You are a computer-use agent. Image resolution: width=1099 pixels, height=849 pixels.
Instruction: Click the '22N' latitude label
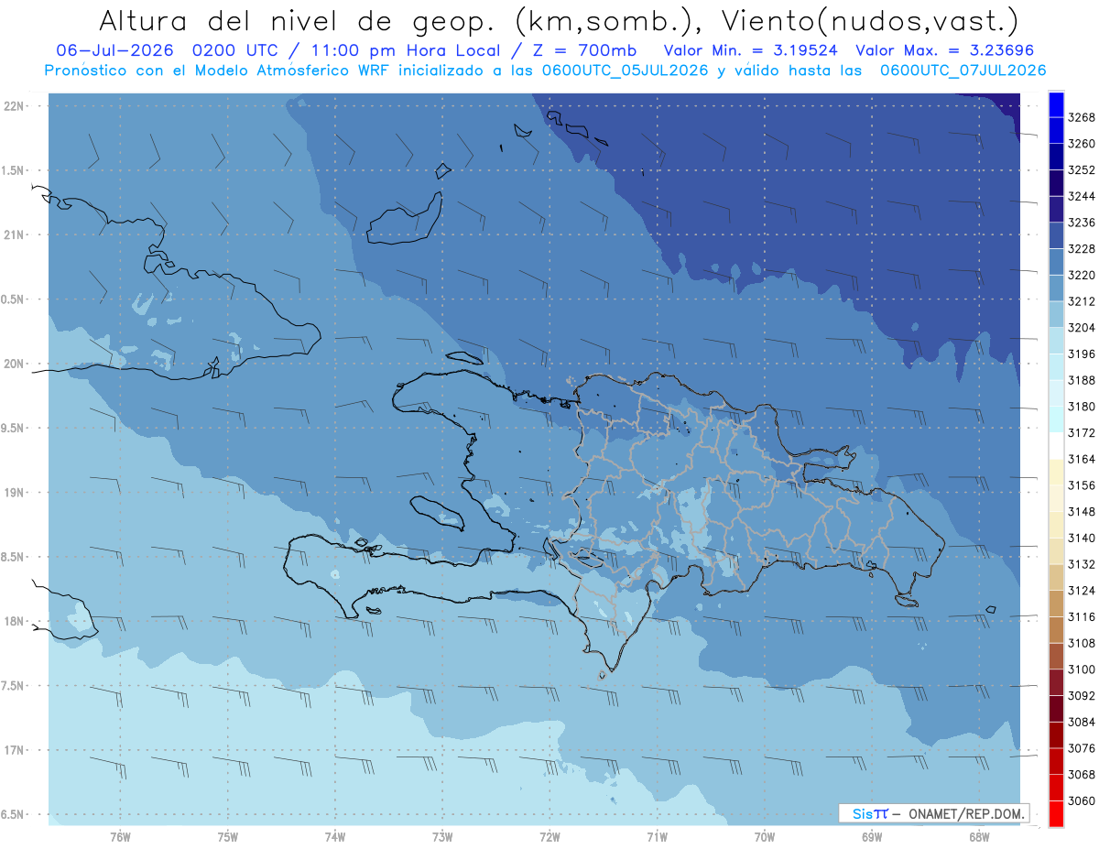[x=15, y=106]
